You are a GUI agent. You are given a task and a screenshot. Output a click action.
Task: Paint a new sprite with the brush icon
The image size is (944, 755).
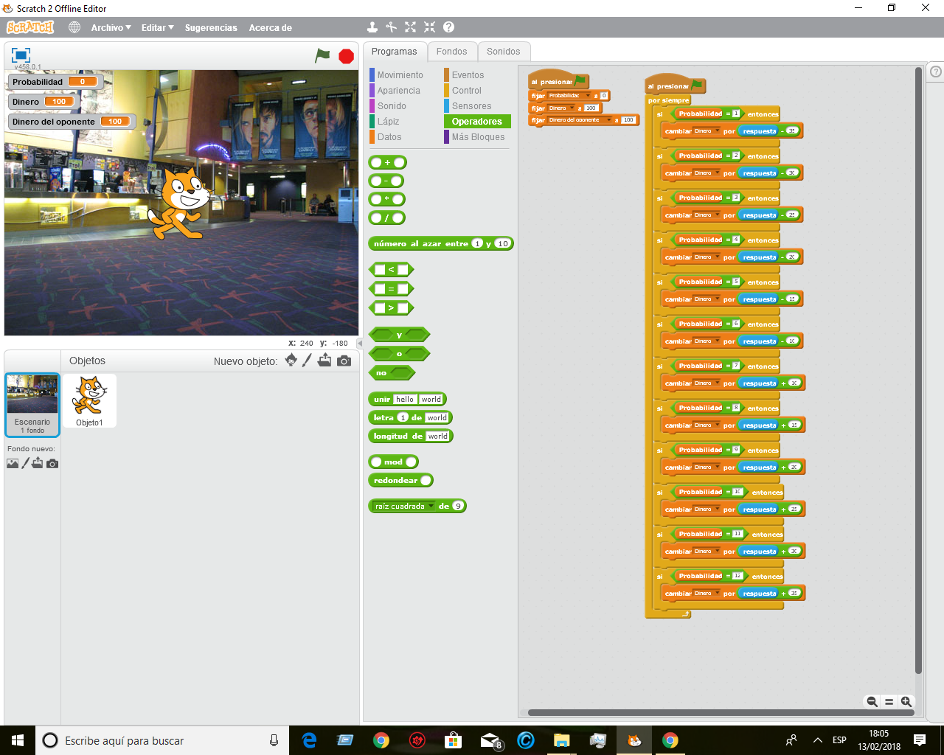point(307,361)
